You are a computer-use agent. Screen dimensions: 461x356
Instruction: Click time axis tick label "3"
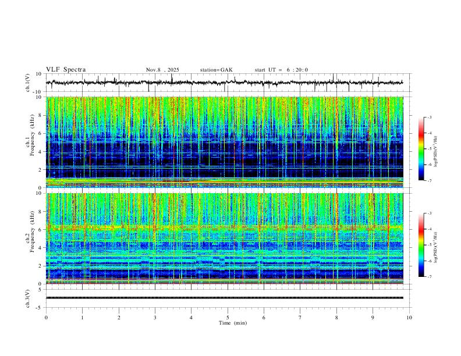coord(155,318)
